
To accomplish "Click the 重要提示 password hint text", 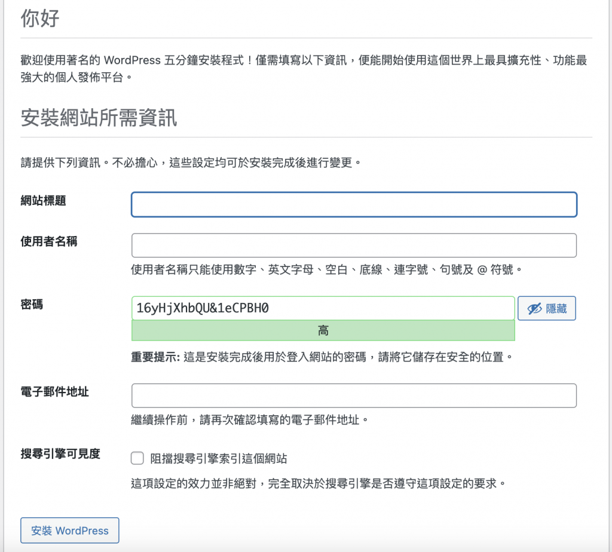I will (322, 357).
